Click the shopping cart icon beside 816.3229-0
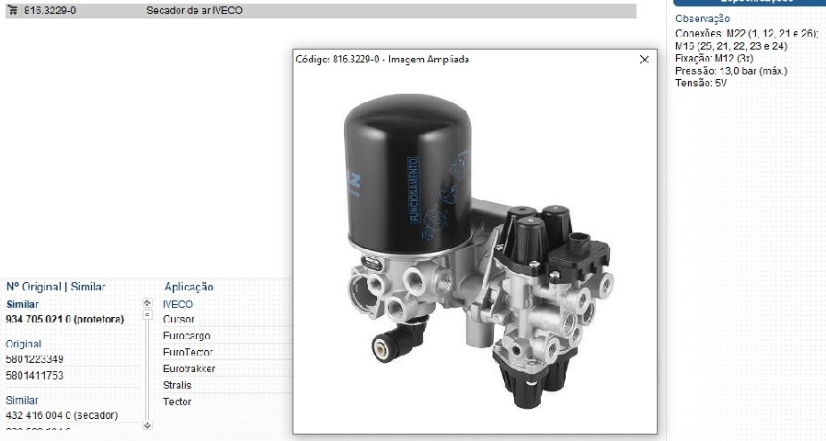The height and width of the screenshot is (441, 826). pos(15,10)
